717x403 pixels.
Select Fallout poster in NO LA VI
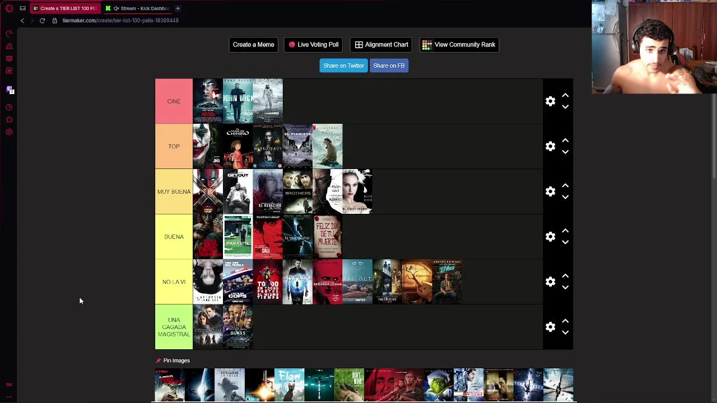[357, 282]
